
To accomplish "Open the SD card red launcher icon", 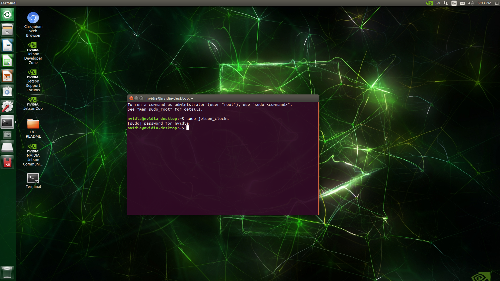I will 7,162.
